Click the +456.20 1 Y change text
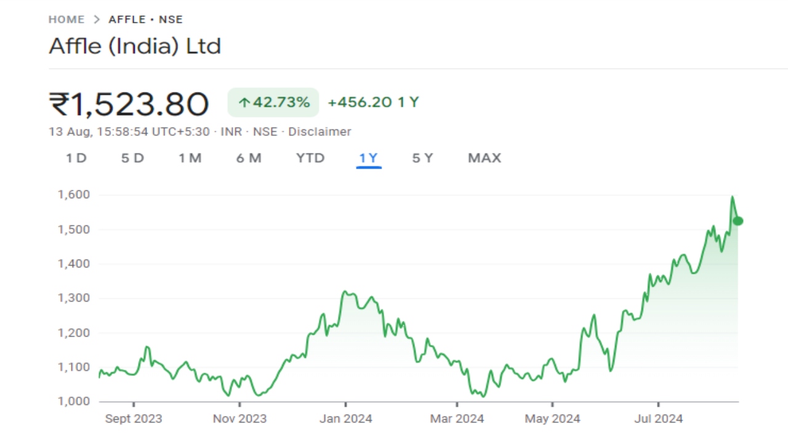This screenshot has width=788, height=443. pyautogui.click(x=373, y=102)
